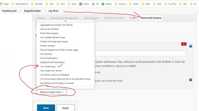Open the GF bookmark
Viewport: 199px width, 111px height.
[x=95, y=4]
